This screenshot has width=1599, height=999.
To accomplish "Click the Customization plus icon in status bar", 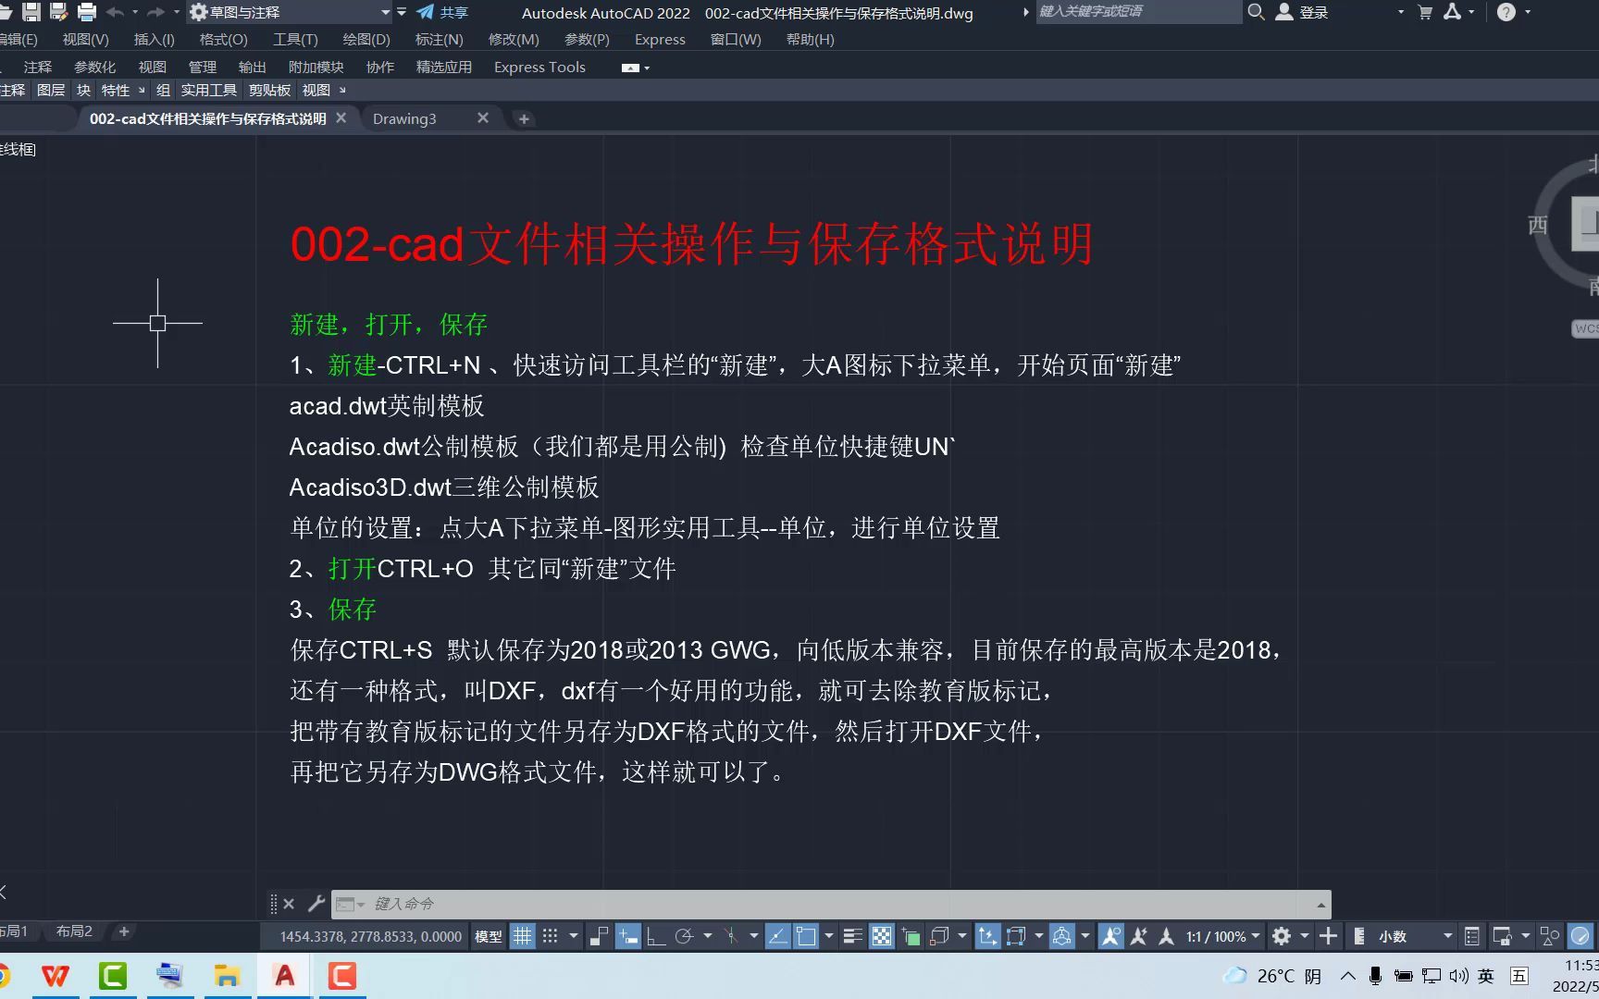I will coord(1328,936).
